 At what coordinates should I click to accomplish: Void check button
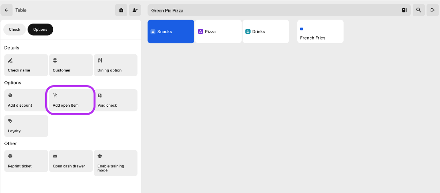(x=115, y=100)
